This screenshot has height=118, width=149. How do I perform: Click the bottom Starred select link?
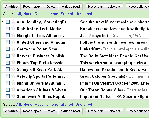pos(67,104)
